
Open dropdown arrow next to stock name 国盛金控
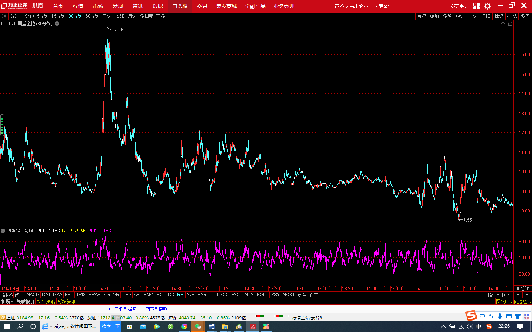[x=57, y=24]
